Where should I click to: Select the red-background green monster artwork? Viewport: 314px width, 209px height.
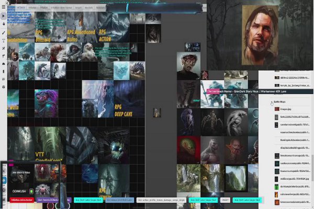188,150
